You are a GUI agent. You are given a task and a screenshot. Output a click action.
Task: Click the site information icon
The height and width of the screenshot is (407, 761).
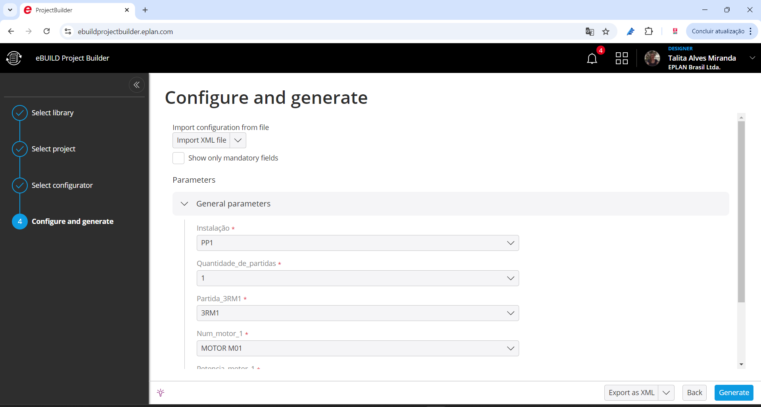point(68,31)
